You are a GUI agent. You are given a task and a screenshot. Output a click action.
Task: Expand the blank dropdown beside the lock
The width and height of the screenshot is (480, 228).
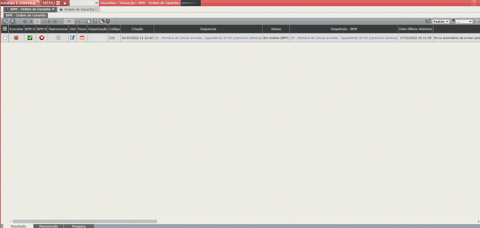pos(84,3)
